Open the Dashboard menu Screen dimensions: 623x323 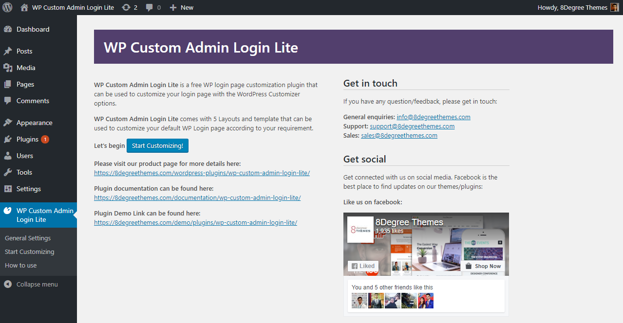tap(33, 29)
